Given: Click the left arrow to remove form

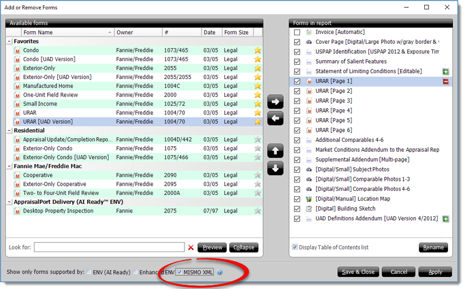Looking at the screenshot, I should pos(275,119).
